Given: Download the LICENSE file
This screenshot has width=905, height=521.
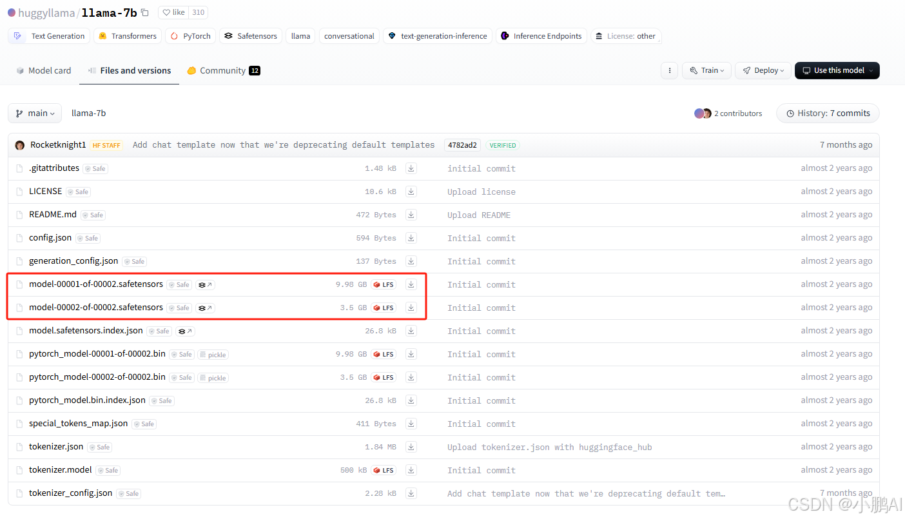Looking at the screenshot, I should coord(411,192).
